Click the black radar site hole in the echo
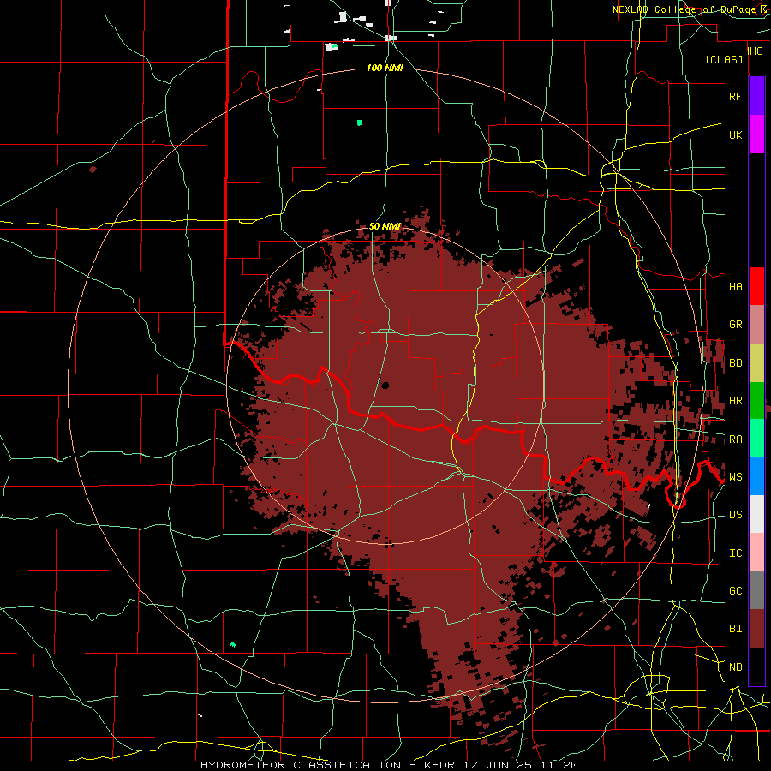 tap(385, 385)
